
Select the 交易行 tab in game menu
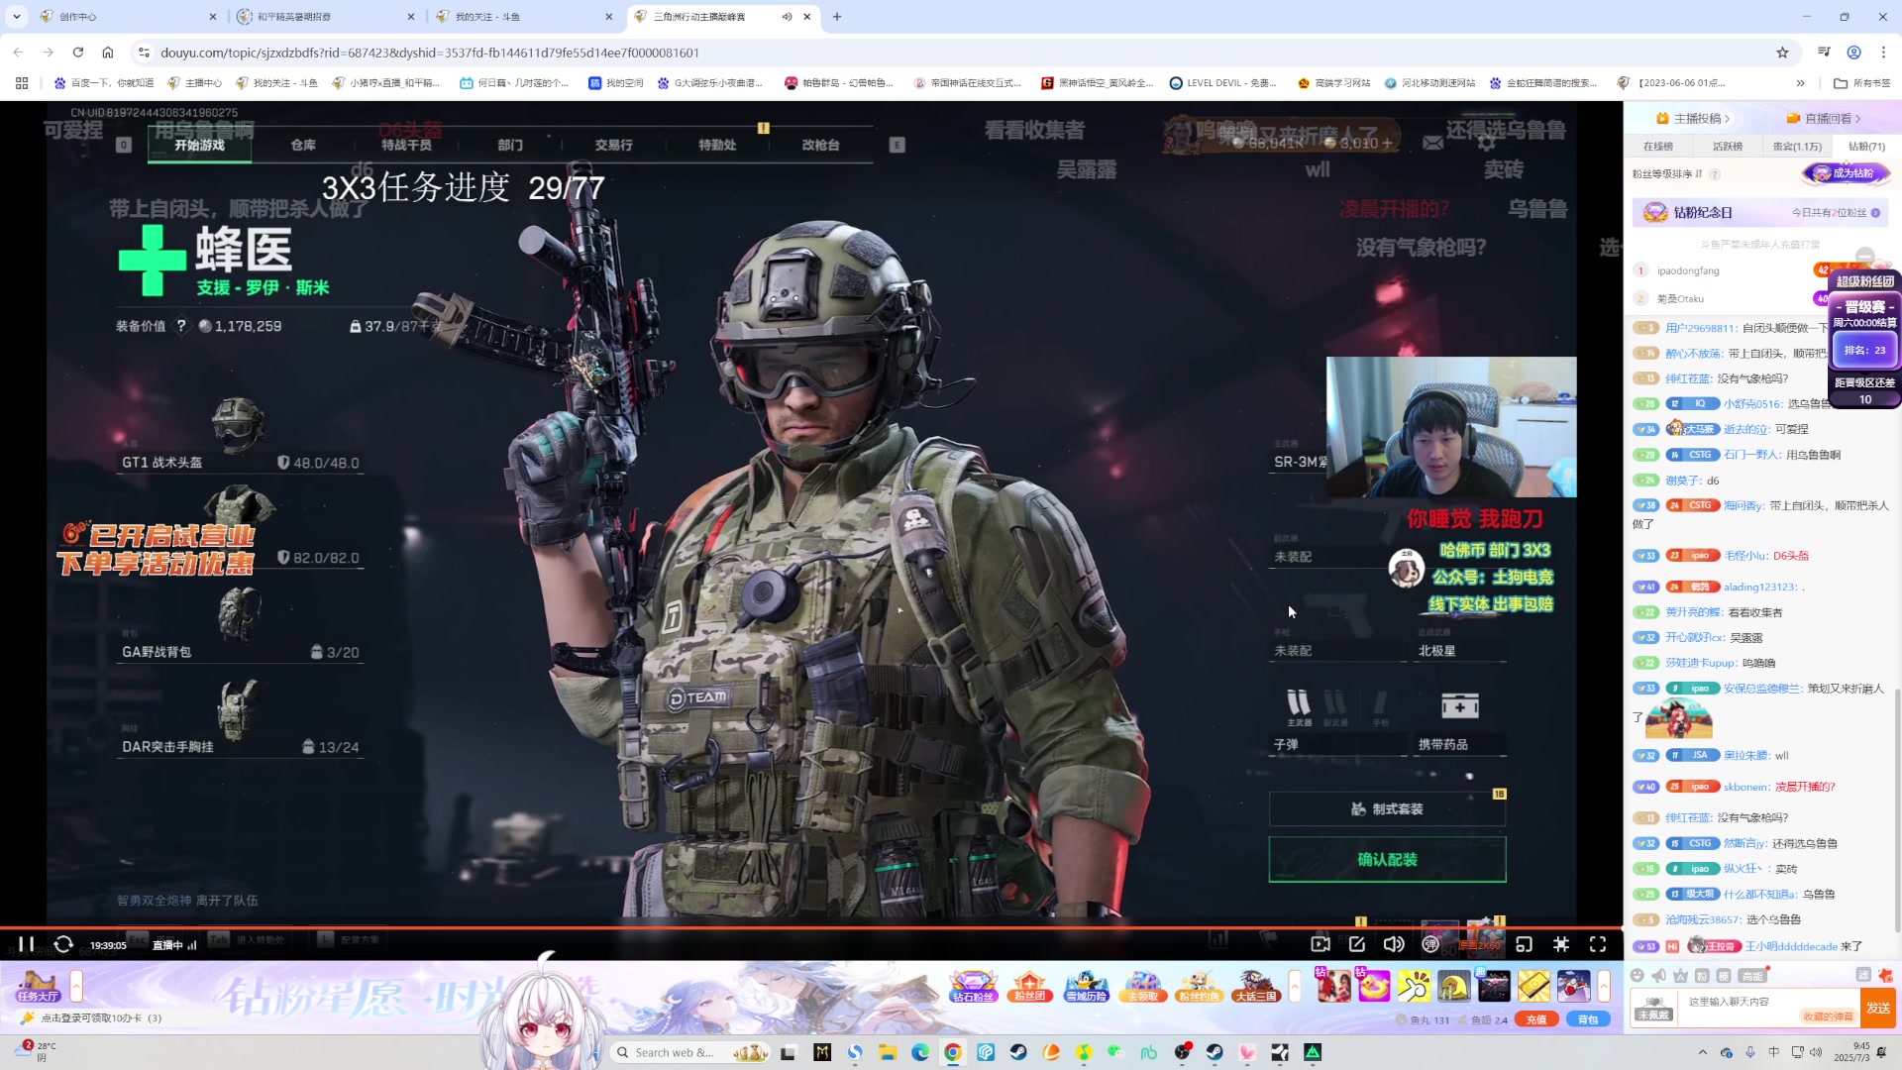613,145
